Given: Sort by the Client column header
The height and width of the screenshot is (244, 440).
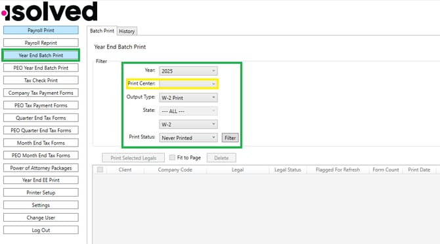Looking at the screenshot, I should tap(125, 170).
